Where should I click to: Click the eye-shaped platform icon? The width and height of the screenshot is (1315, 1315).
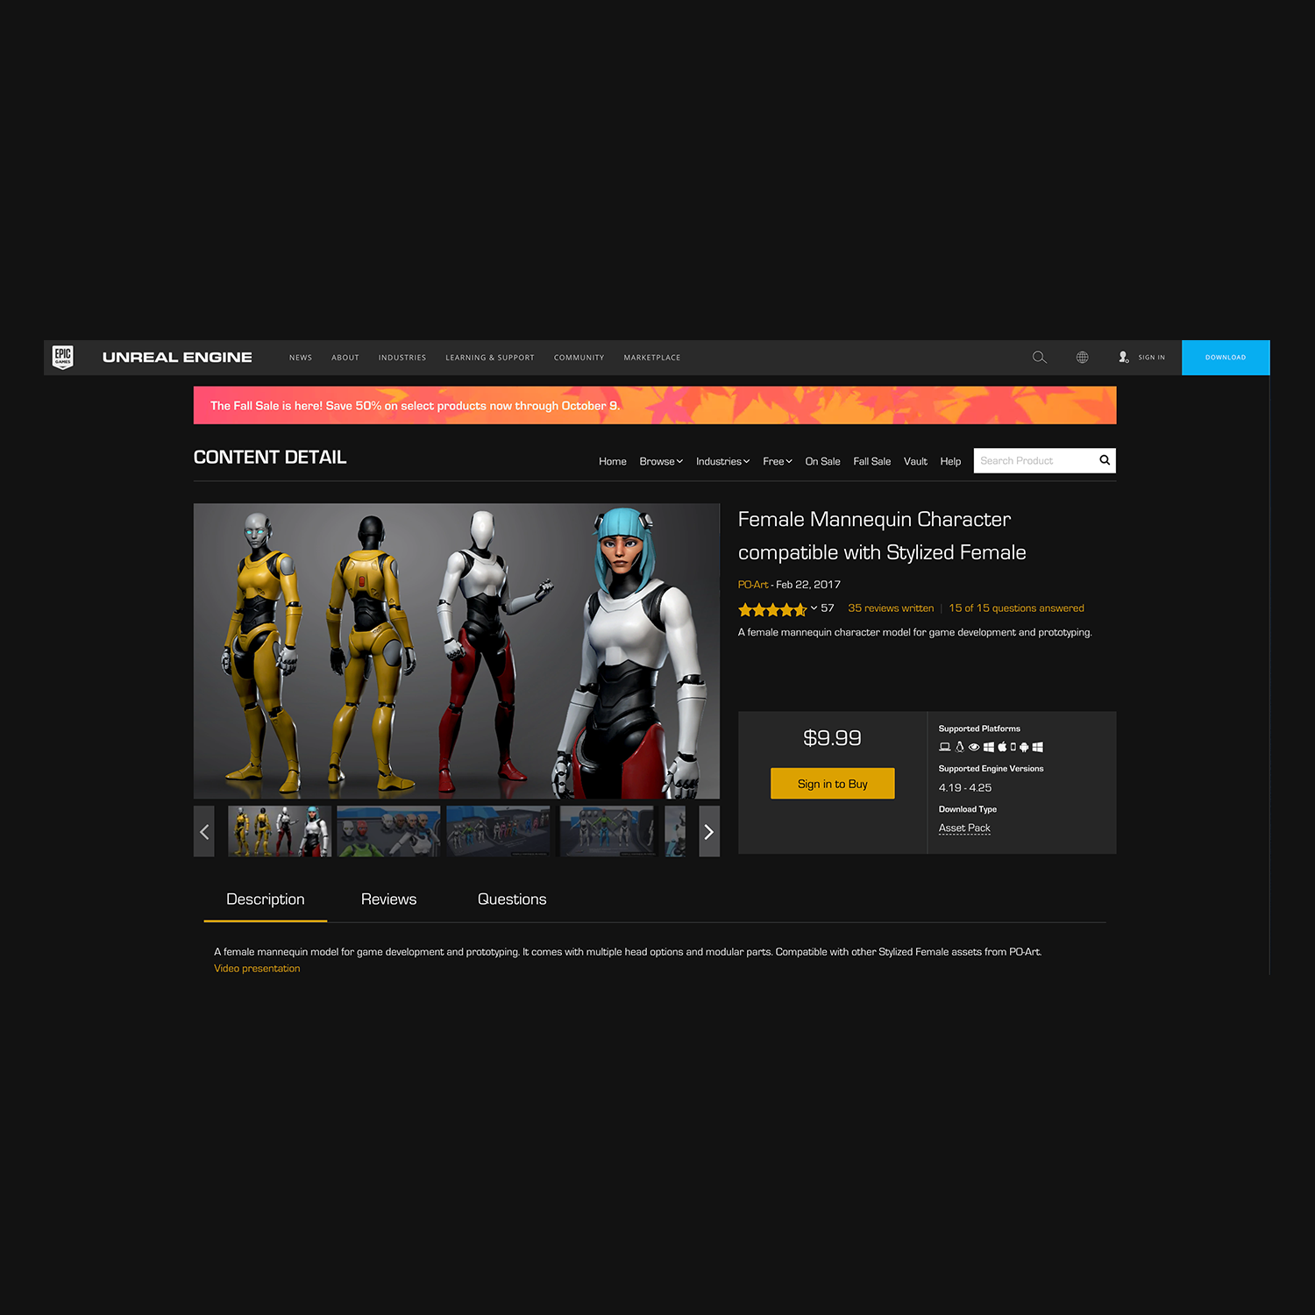click(x=974, y=747)
